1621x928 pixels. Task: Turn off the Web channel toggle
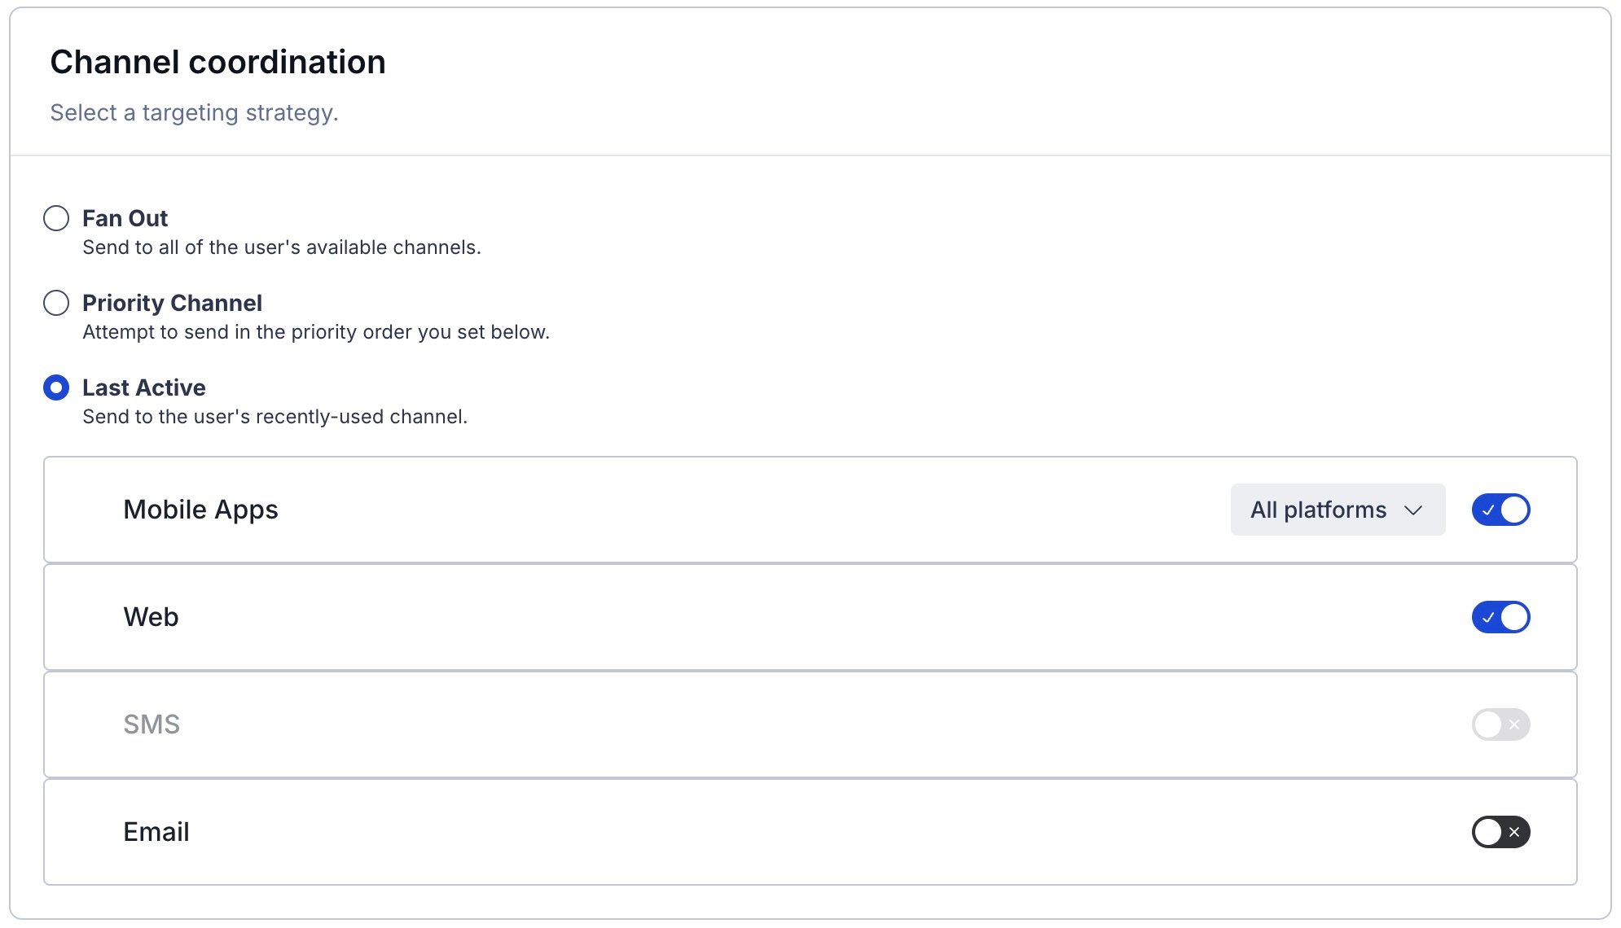pyautogui.click(x=1500, y=617)
